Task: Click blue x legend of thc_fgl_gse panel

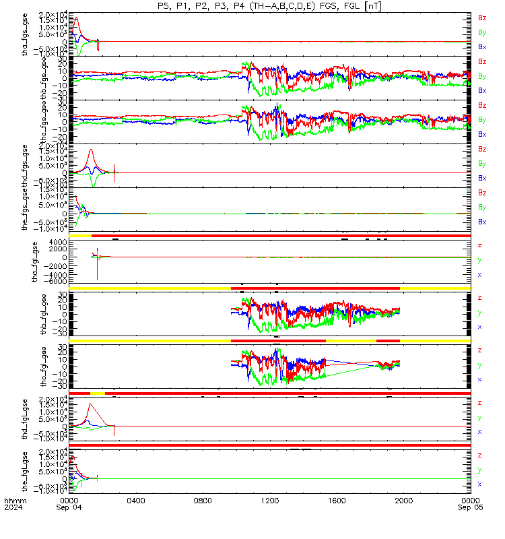Action: (479, 380)
